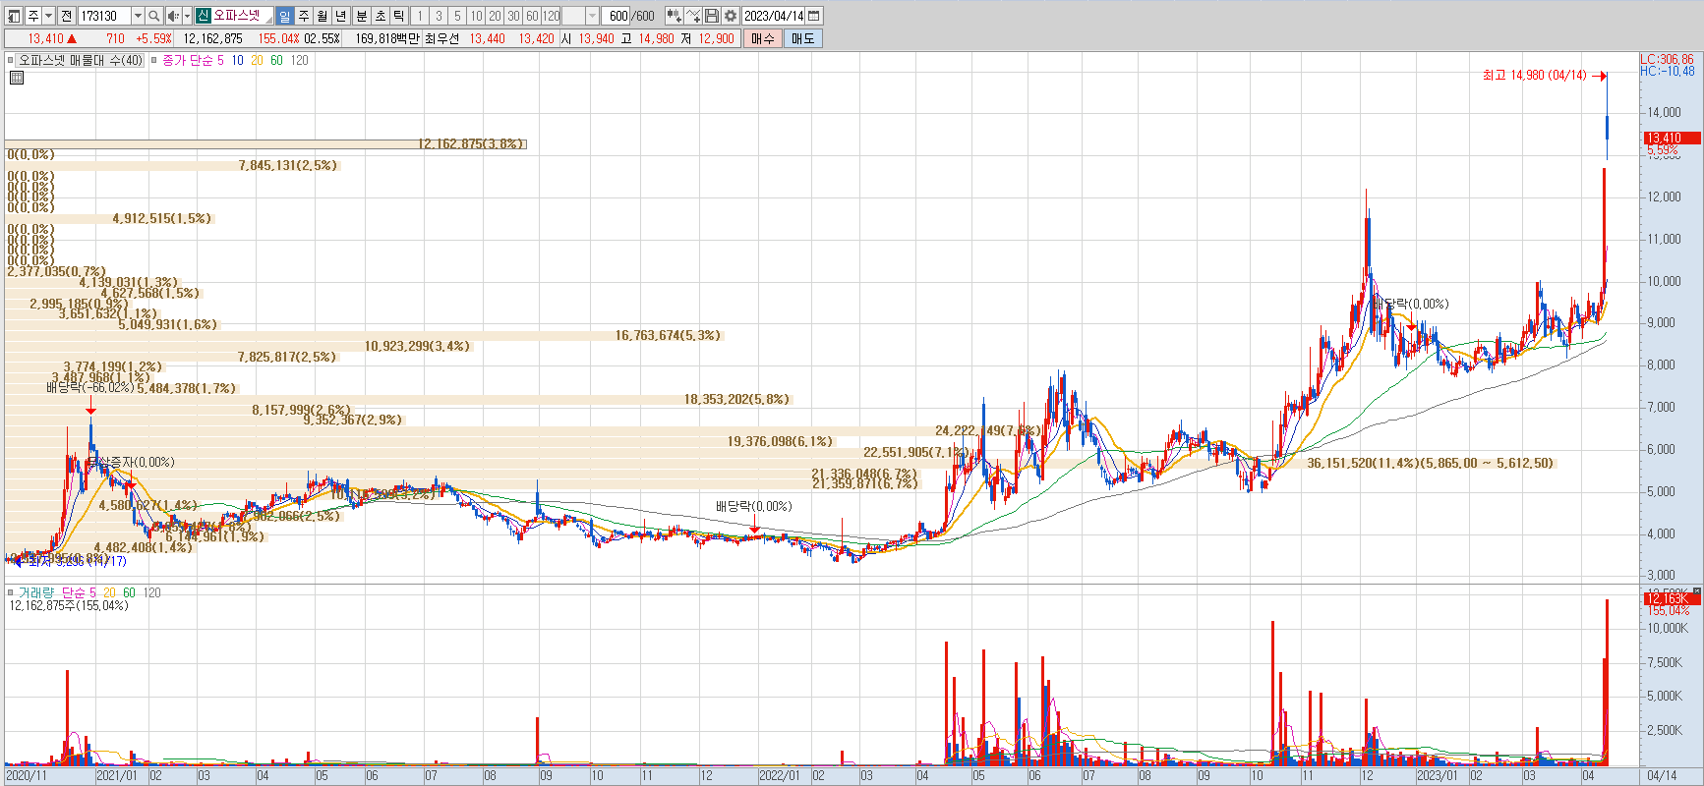Viewport: 1704px width, 786px height.
Task: Click the data grid table icon on chart
Action: 16,78
